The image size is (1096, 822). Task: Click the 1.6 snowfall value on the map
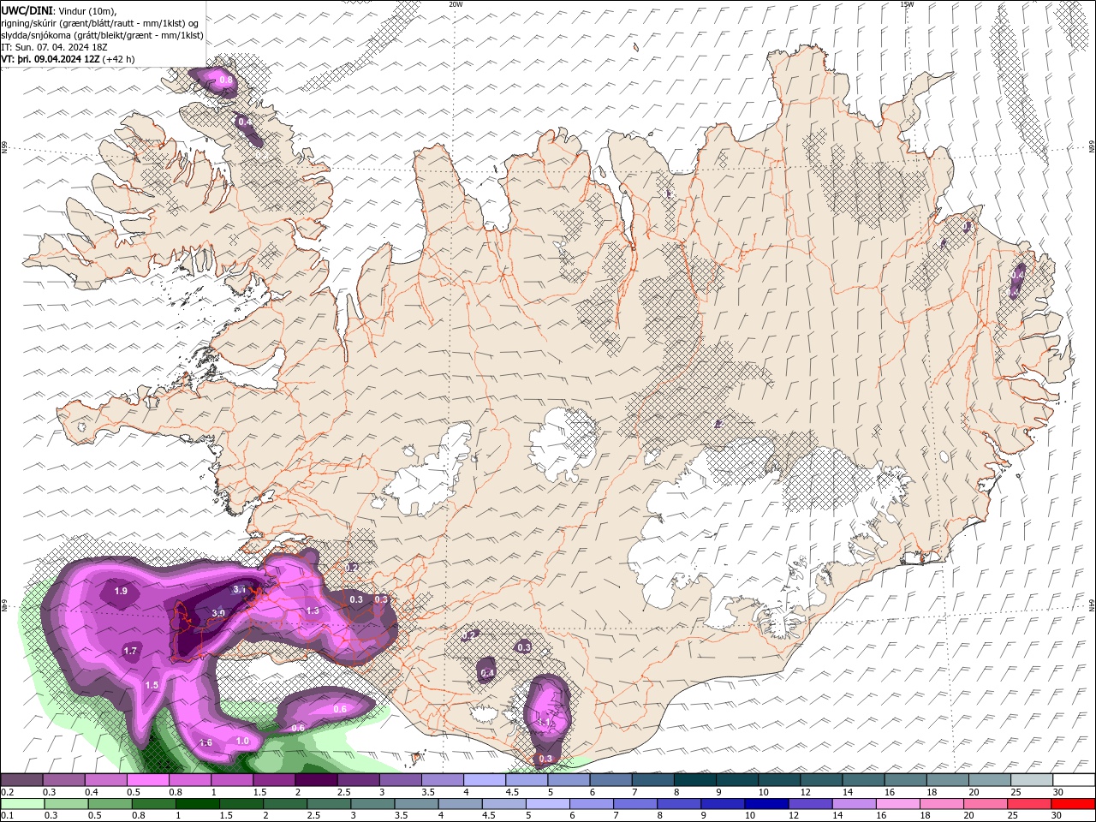click(x=205, y=743)
